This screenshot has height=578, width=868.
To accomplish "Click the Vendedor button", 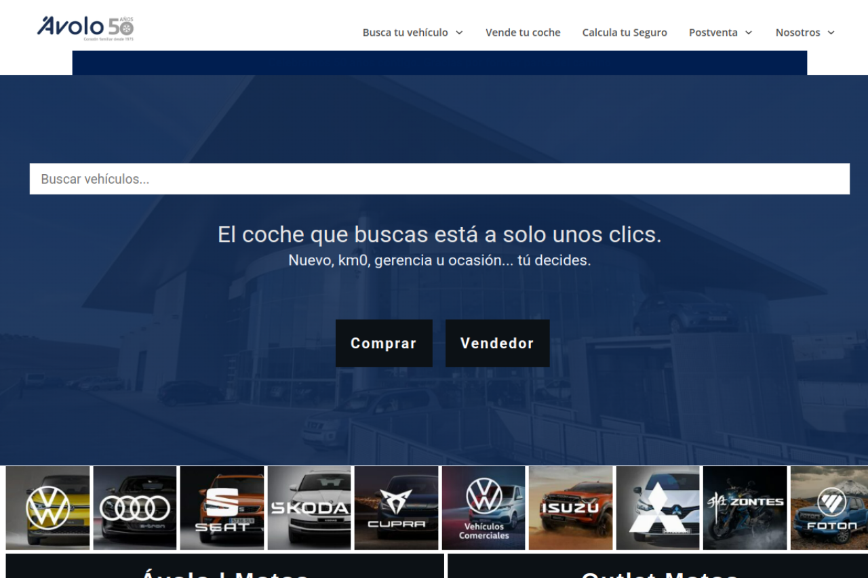I will click(x=497, y=344).
